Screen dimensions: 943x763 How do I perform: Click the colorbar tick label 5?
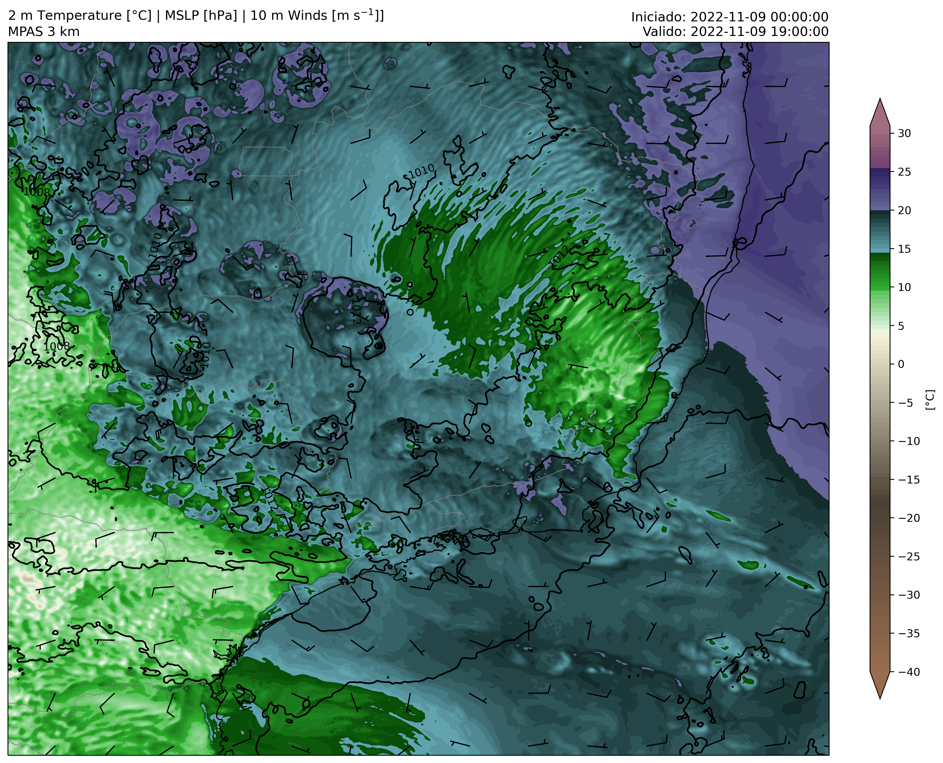[x=901, y=326]
